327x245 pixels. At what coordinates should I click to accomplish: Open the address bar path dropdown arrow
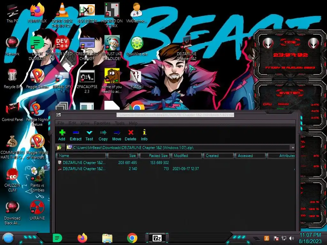(293, 148)
